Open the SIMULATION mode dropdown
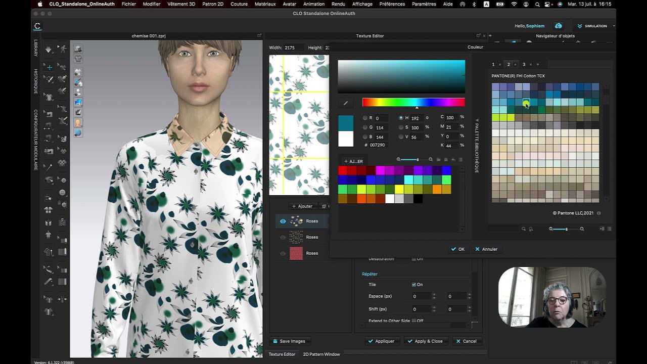The image size is (647, 364). click(x=595, y=26)
